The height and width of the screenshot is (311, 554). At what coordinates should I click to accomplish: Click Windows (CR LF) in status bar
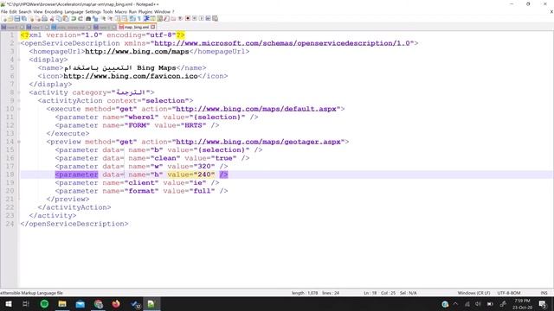click(473, 293)
